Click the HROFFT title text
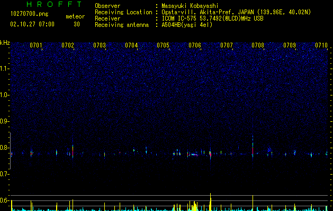The height and width of the screenshot is (211, 333). tap(55, 4)
